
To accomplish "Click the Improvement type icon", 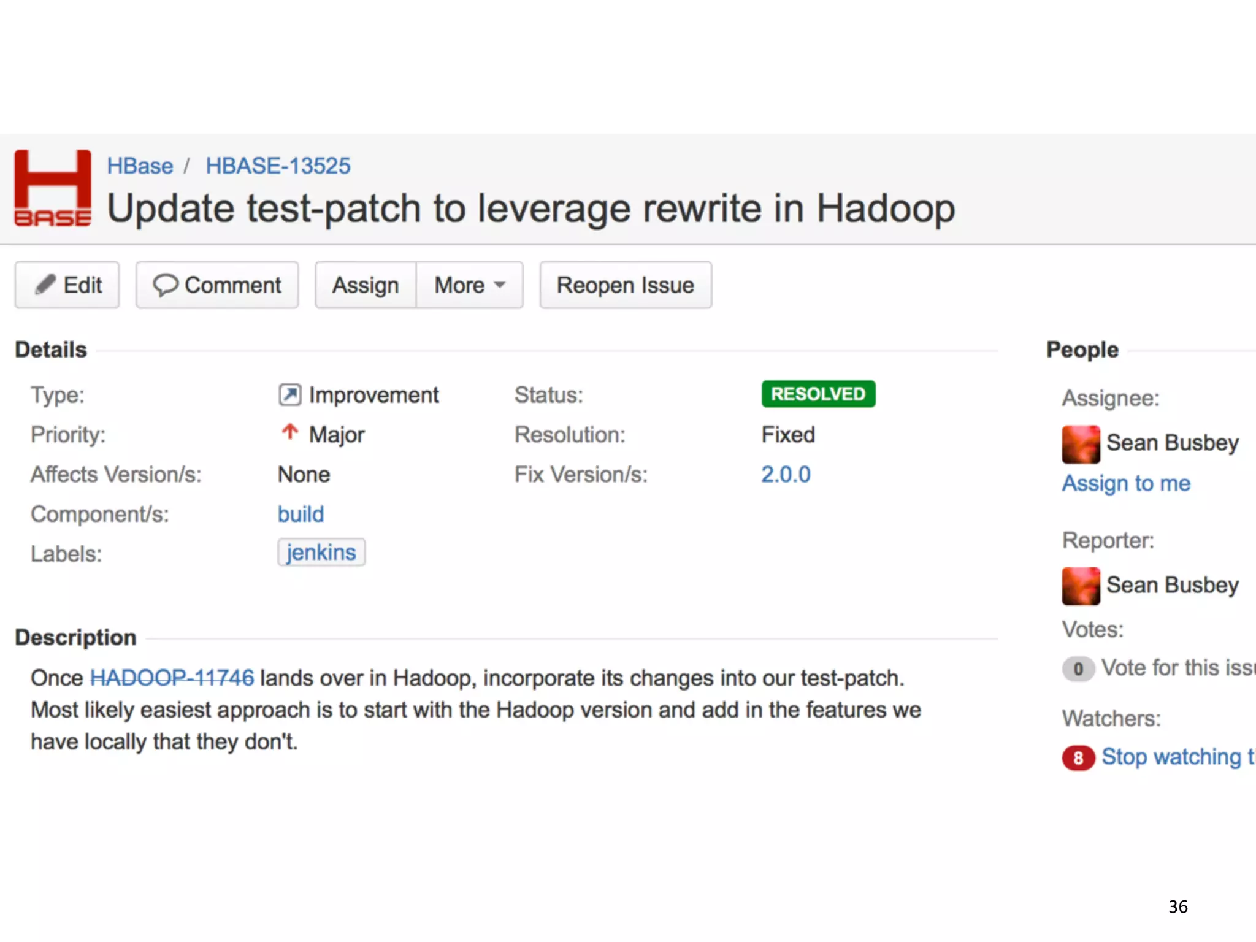I will tap(289, 395).
